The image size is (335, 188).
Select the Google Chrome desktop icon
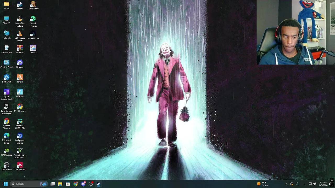tap(7, 124)
